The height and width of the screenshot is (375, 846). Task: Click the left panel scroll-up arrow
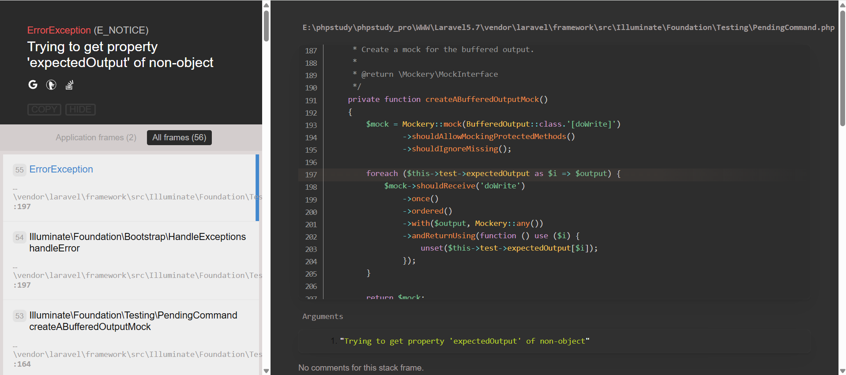pos(266,5)
